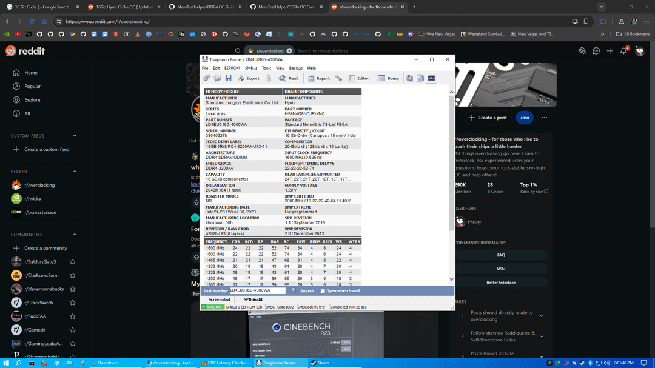655x368 pixels.
Task: Click the Thaiphoon report vertical scrollbar thumb
Action: pyautogui.click(x=451, y=163)
